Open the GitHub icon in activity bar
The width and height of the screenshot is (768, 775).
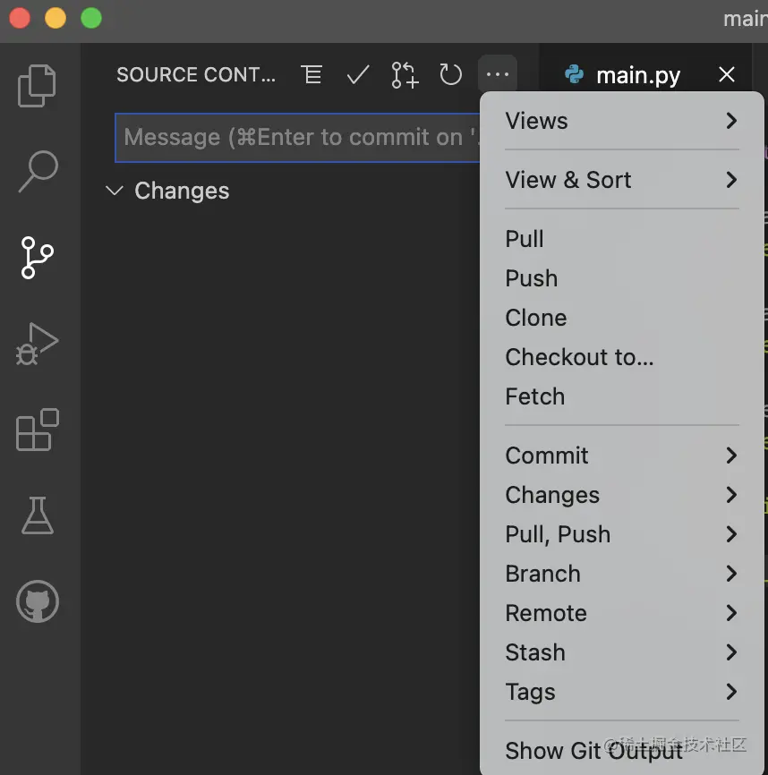(38, 601)
